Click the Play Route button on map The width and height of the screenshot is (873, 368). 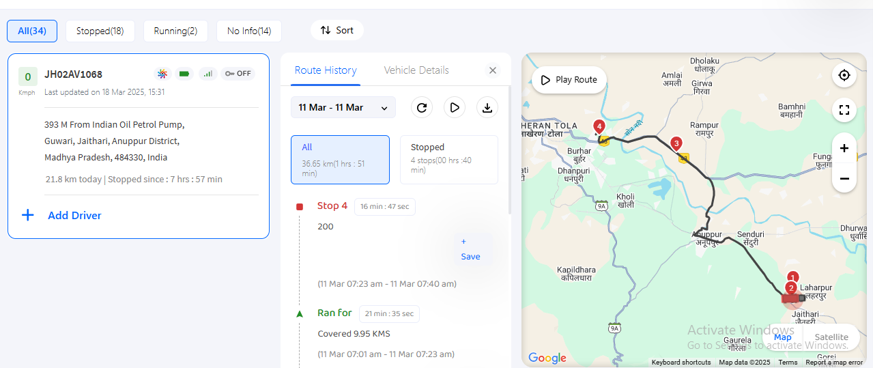point(569,80)
